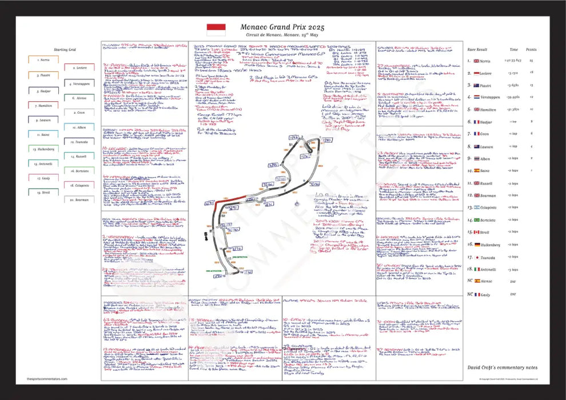Select the '7. Hamilton' grid slot

tap(43, 105)
